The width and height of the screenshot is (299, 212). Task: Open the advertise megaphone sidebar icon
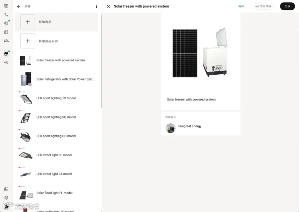coord(6,62)
